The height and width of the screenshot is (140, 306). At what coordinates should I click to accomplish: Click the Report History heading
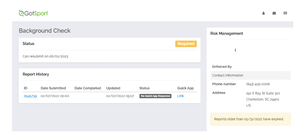[x=36, y=74]
